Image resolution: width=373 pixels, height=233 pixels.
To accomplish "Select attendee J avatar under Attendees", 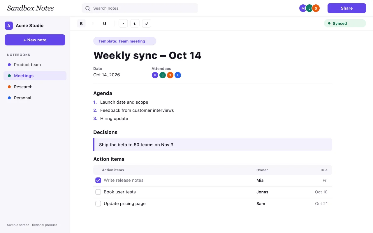I will [x=163, y=75].
